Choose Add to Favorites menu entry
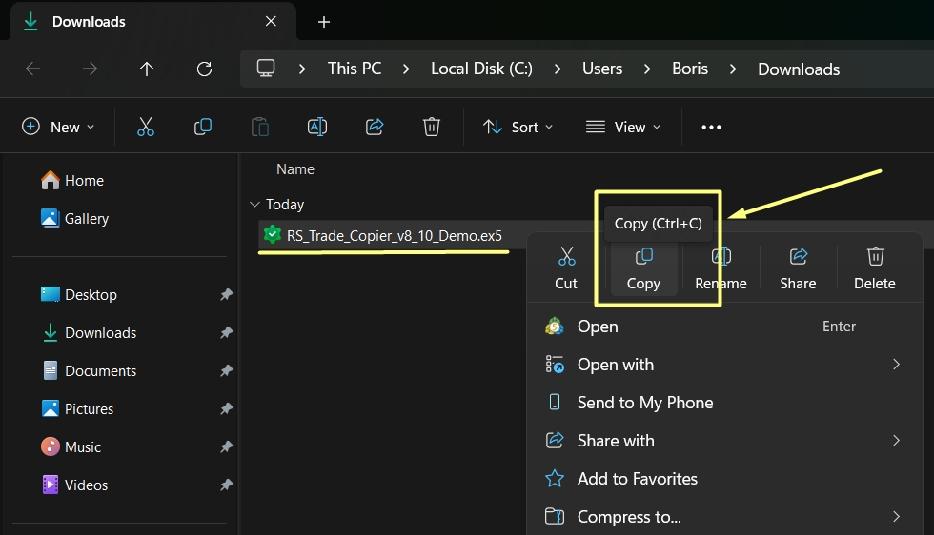This screenshot has height=535, width=934. 637,479
